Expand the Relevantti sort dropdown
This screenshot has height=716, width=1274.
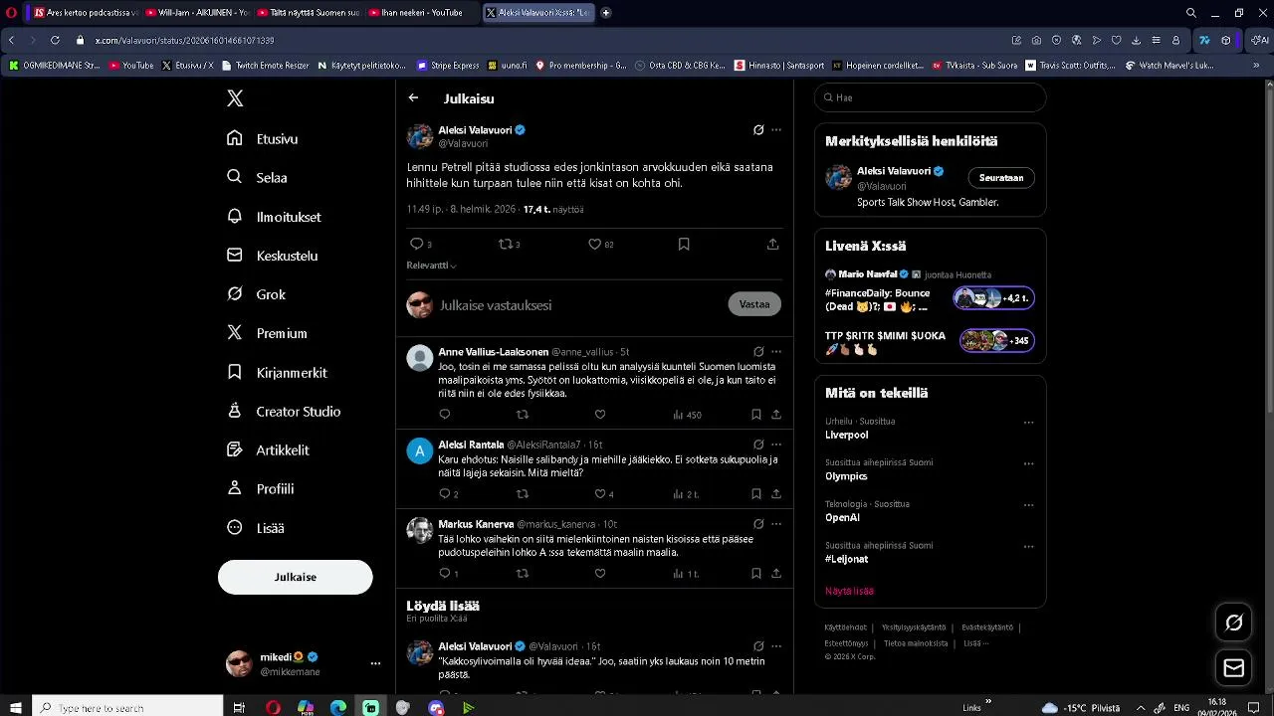coord(432,266)
